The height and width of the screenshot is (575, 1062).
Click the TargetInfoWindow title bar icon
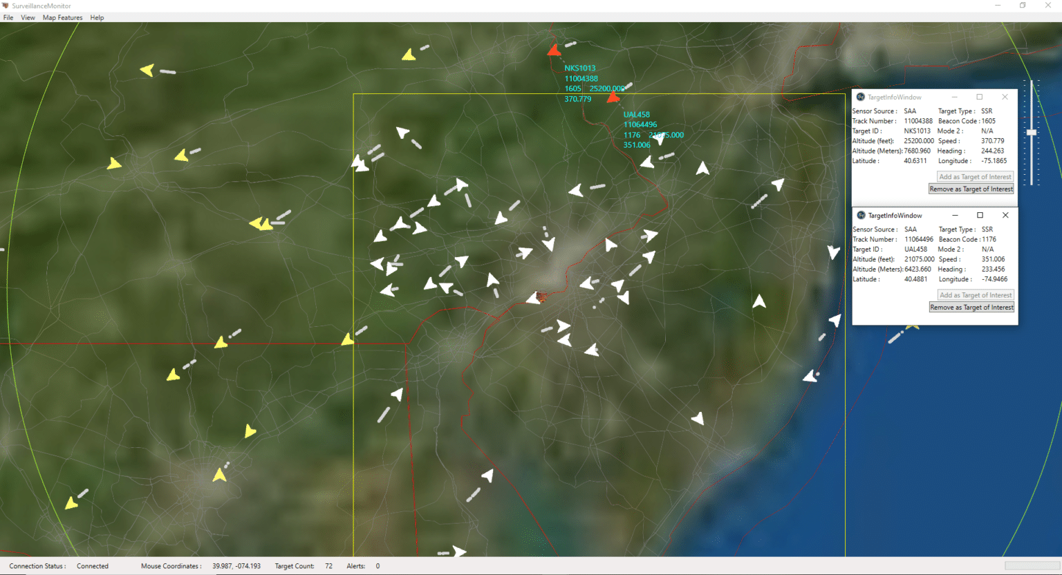pyautogui.click(x=860, y=97)
